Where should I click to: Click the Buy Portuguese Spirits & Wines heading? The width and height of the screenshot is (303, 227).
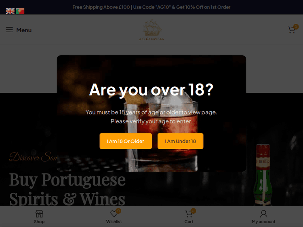[67, 190]
